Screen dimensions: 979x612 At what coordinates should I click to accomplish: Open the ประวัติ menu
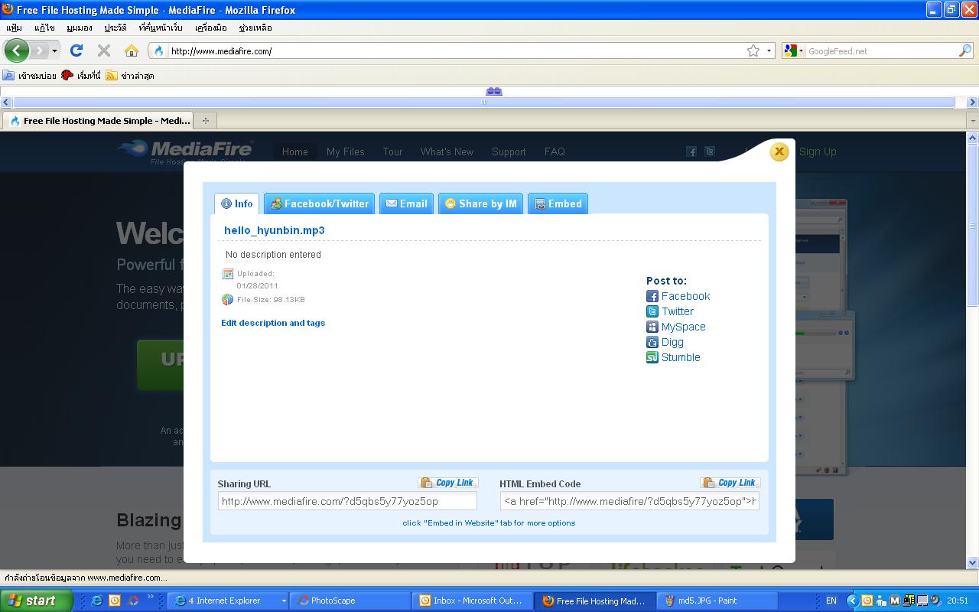click(115, 28)
